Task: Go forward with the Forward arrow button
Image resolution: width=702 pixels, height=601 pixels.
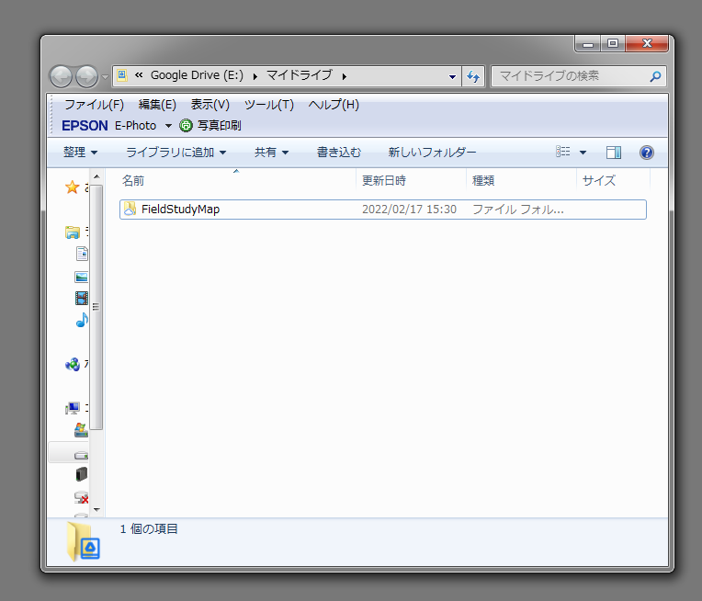Action: pyautogui.click(x=86, y=76)
